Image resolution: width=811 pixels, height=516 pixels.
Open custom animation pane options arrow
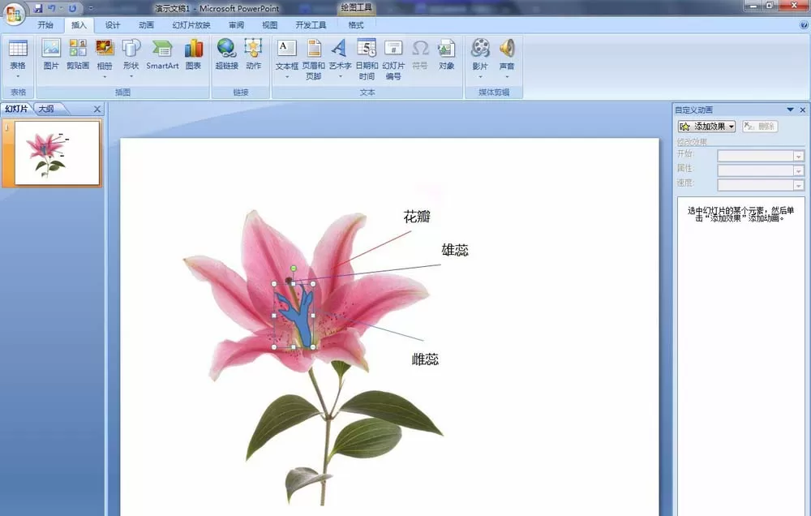click(790, 110)
